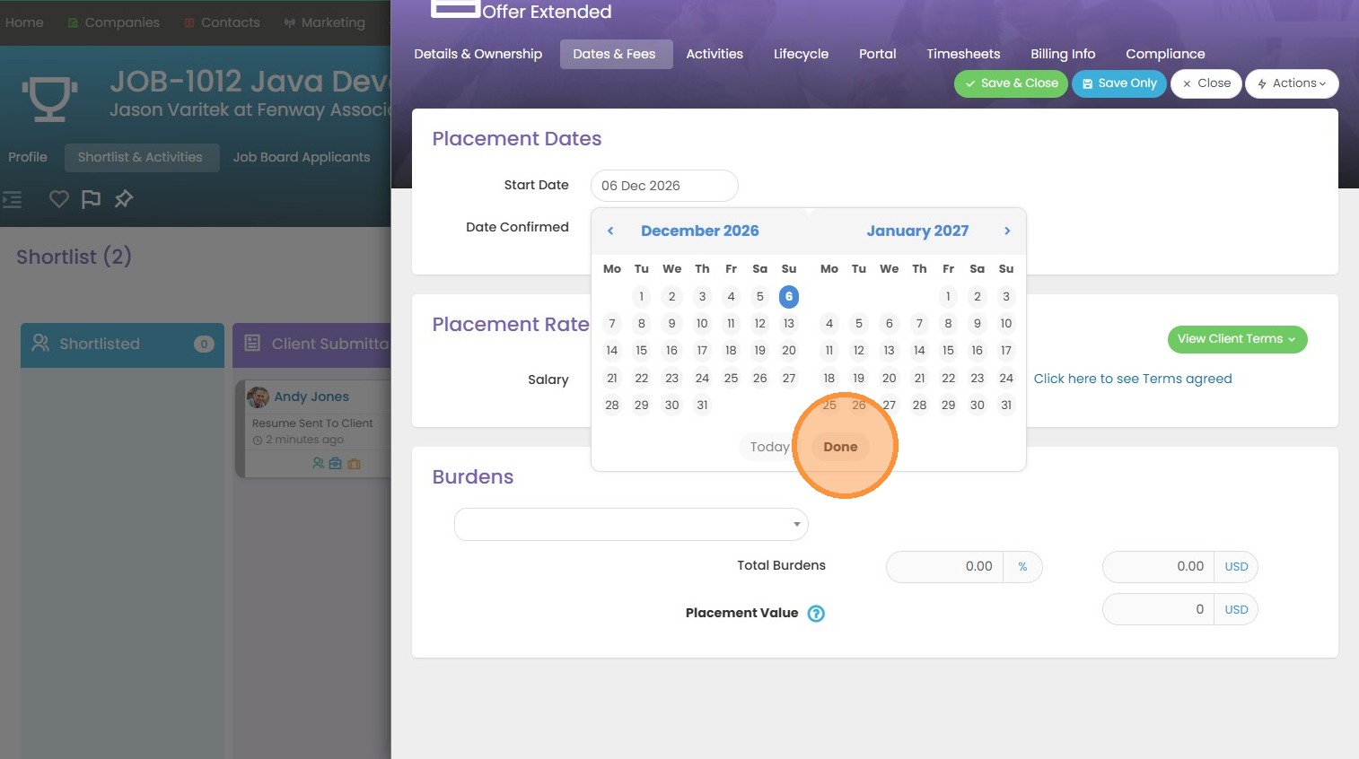This screenshot has height=759, width=1359.
Task: Click Placement Value amount field
Action: click(1158, 610)
